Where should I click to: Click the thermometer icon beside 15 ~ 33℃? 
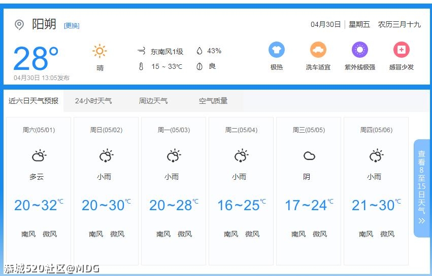(x=141, y=66)
